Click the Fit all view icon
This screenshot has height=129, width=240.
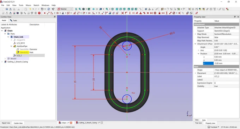pyautogui.click(x=76, y=9)
